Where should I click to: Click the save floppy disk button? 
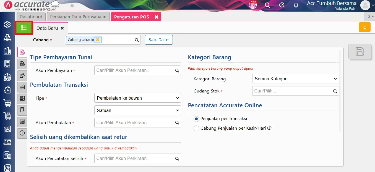pos(360,51)
